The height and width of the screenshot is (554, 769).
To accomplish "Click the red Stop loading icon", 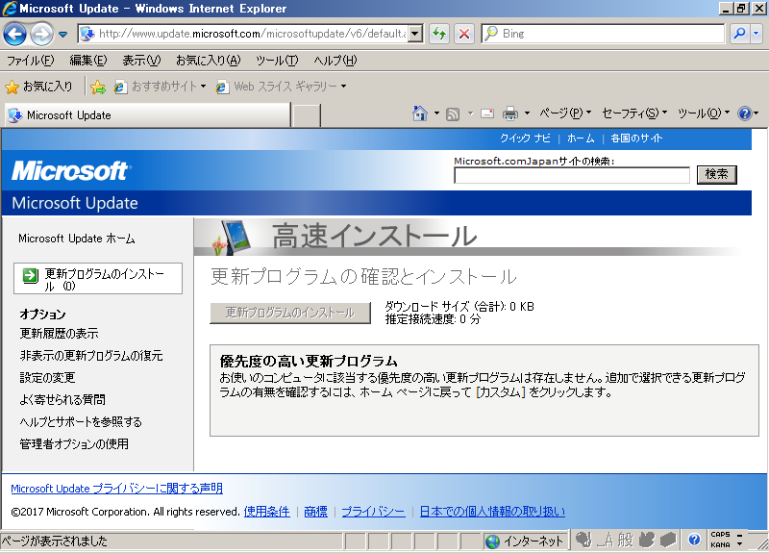I will click(x=463, y=34).
